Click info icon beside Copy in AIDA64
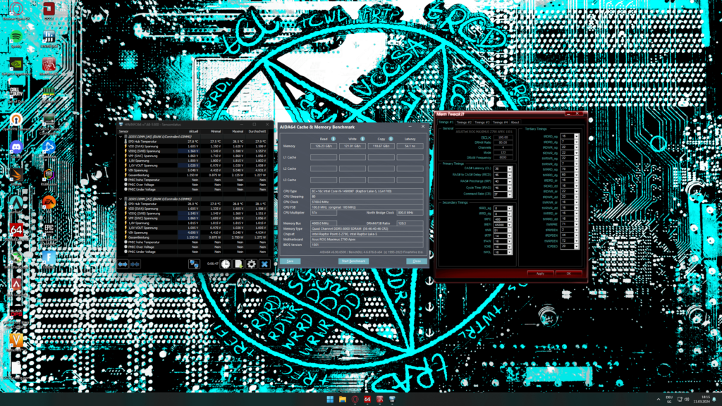This screenshot has height=406, width=722. click(391, 139)
